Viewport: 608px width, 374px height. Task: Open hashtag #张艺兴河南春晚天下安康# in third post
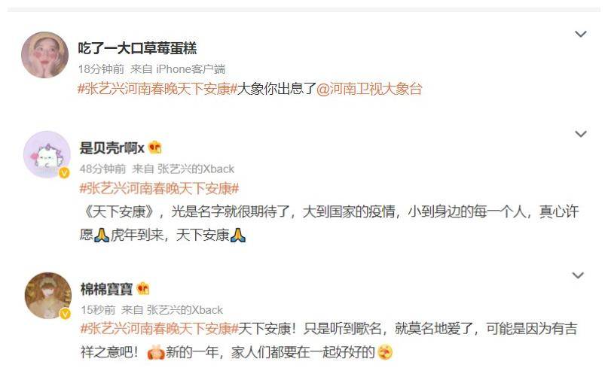[160, 329]
